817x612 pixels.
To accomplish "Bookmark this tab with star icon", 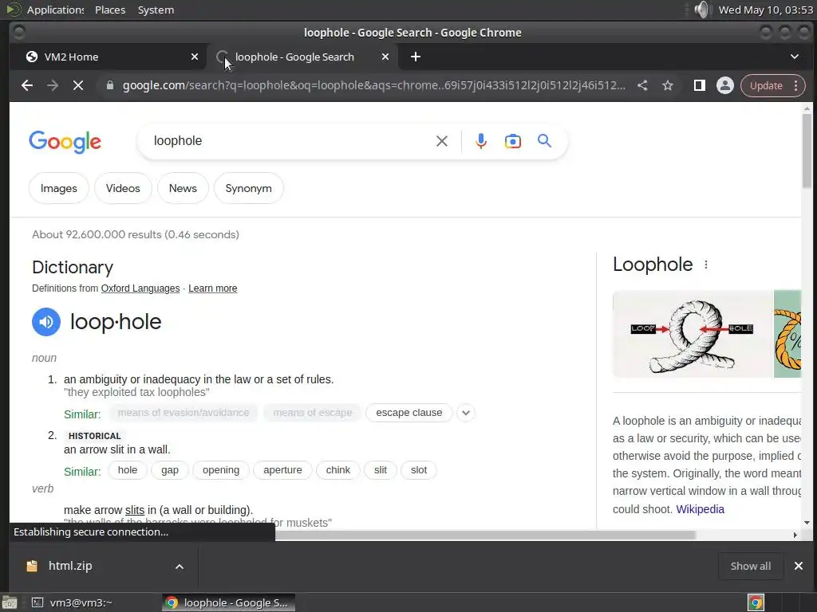I will [x=668, y=85].
